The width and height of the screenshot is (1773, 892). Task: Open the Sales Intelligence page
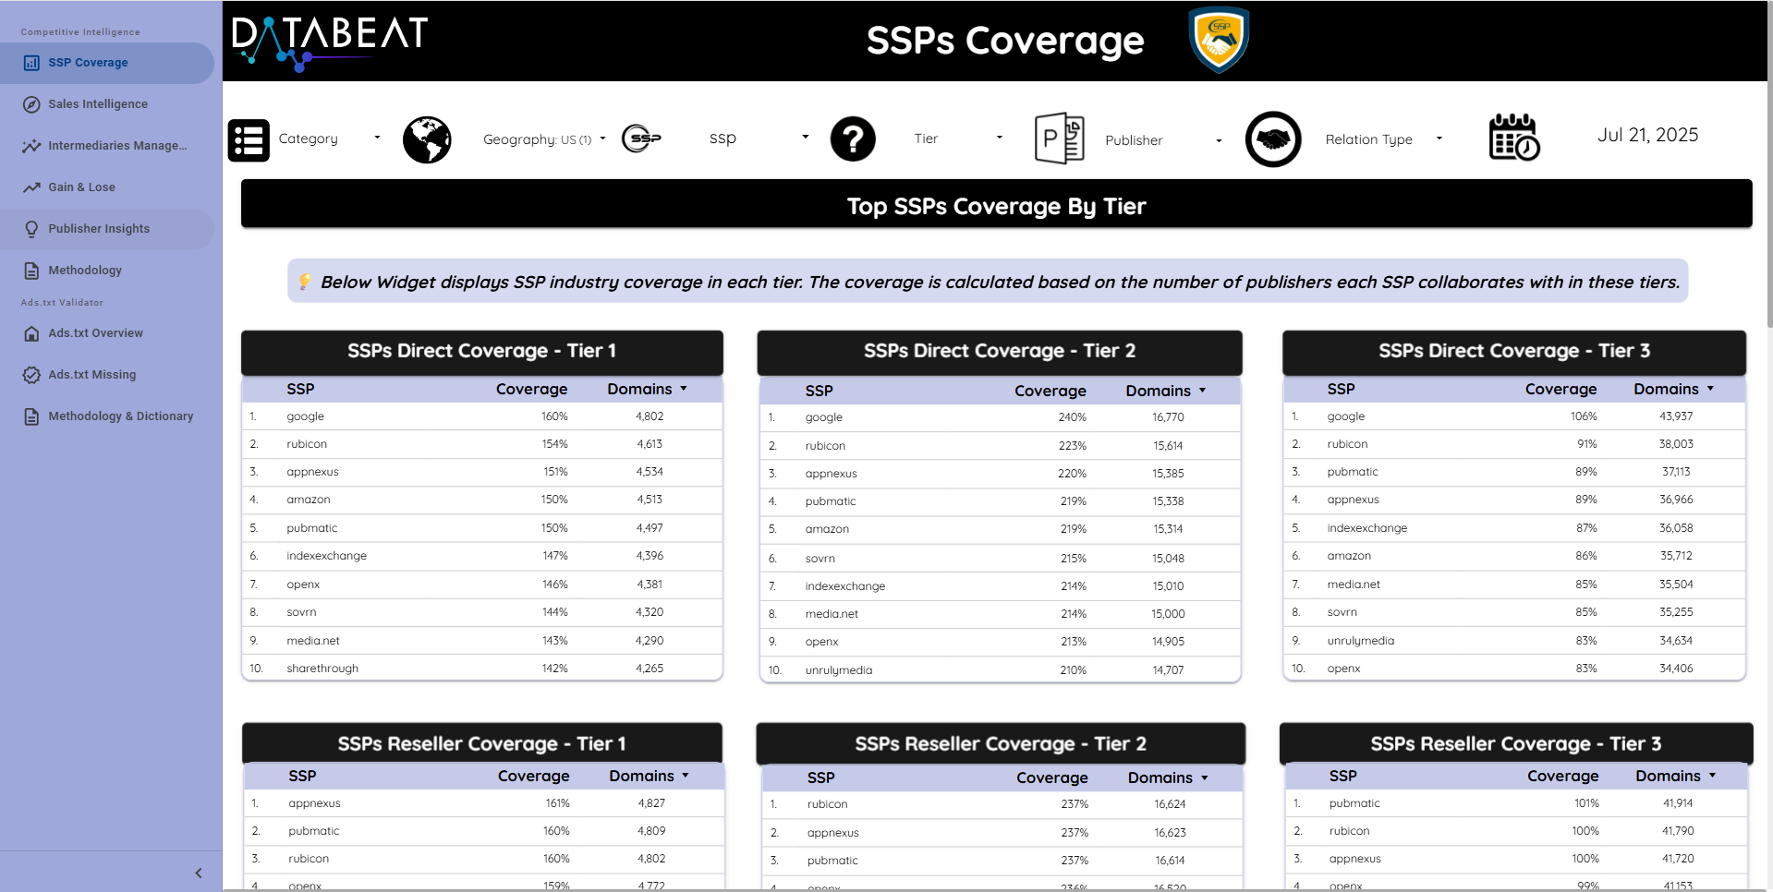tap(107, 104)
